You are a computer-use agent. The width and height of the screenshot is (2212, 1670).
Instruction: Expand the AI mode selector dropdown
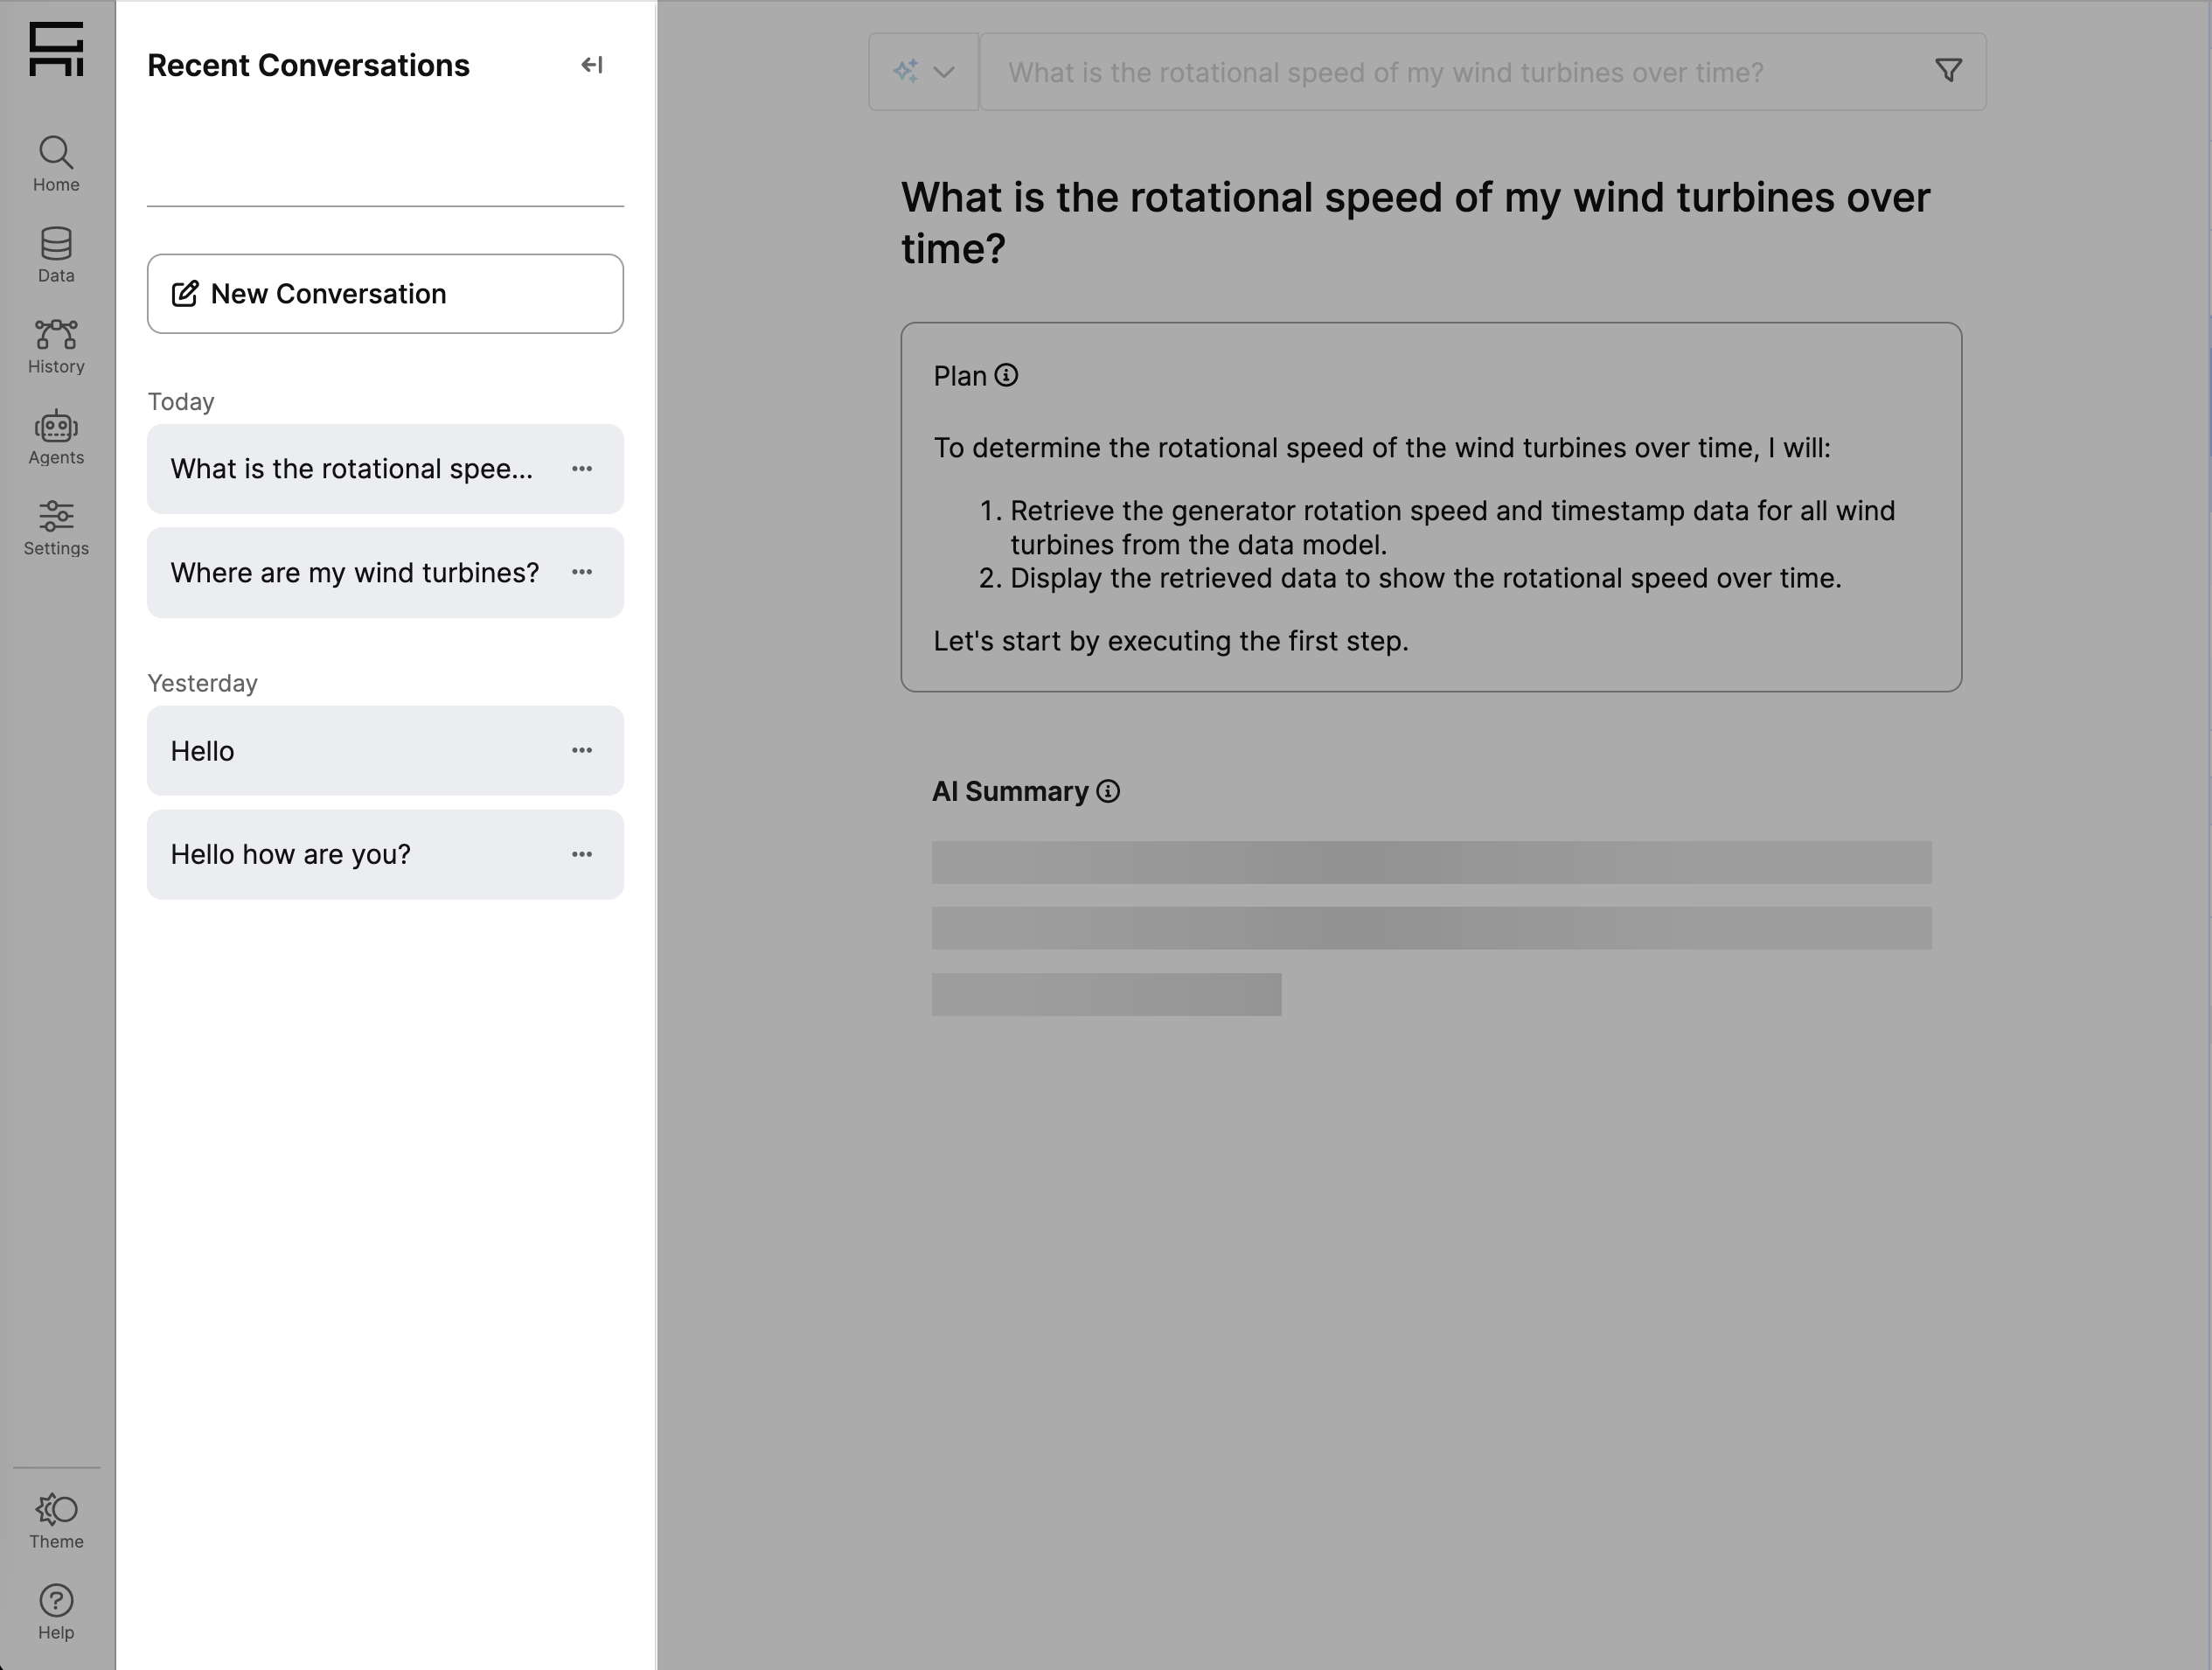(x=923, y=72)
